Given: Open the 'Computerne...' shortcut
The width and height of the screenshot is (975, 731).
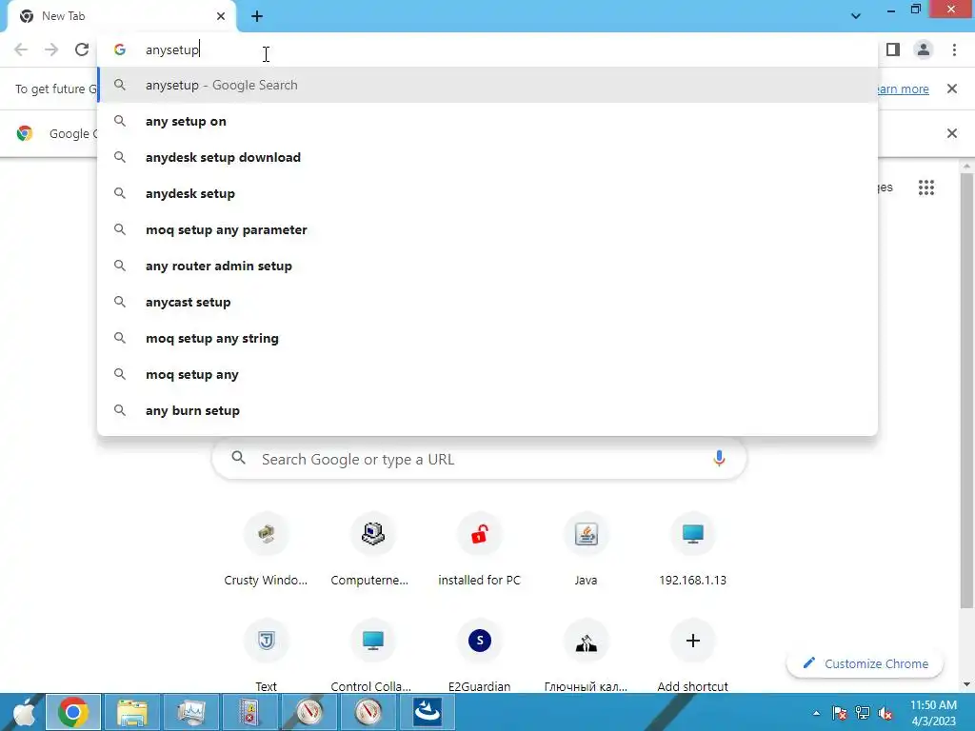Looking at the screenshot, I should click(372, 550).
